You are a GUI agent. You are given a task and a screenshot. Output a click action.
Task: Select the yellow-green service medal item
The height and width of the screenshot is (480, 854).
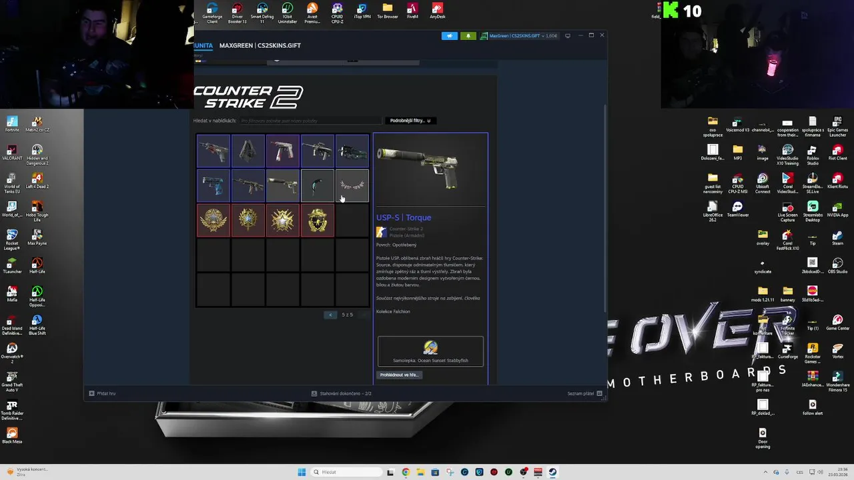[317, 220]
